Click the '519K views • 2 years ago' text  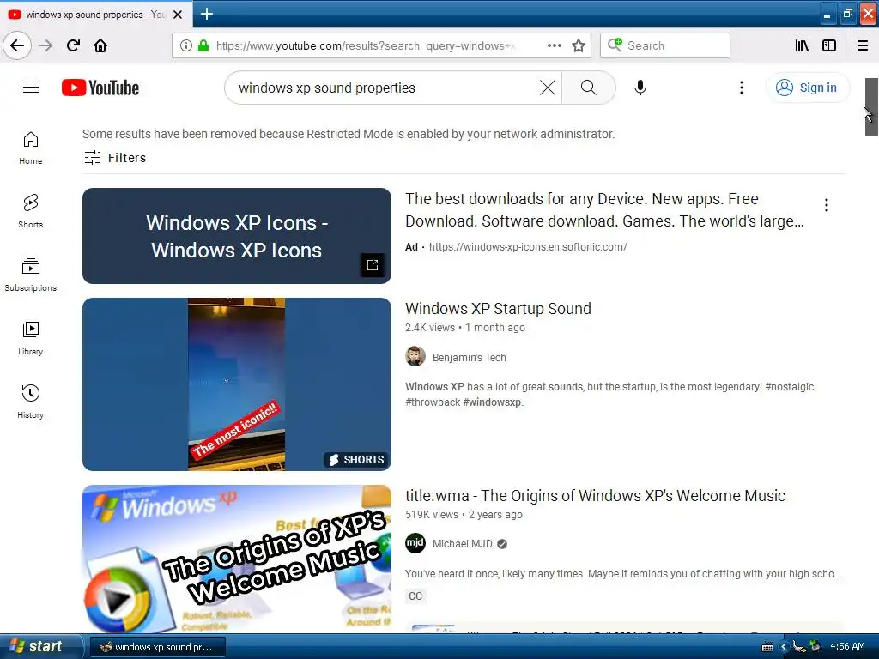click(464, 515)
